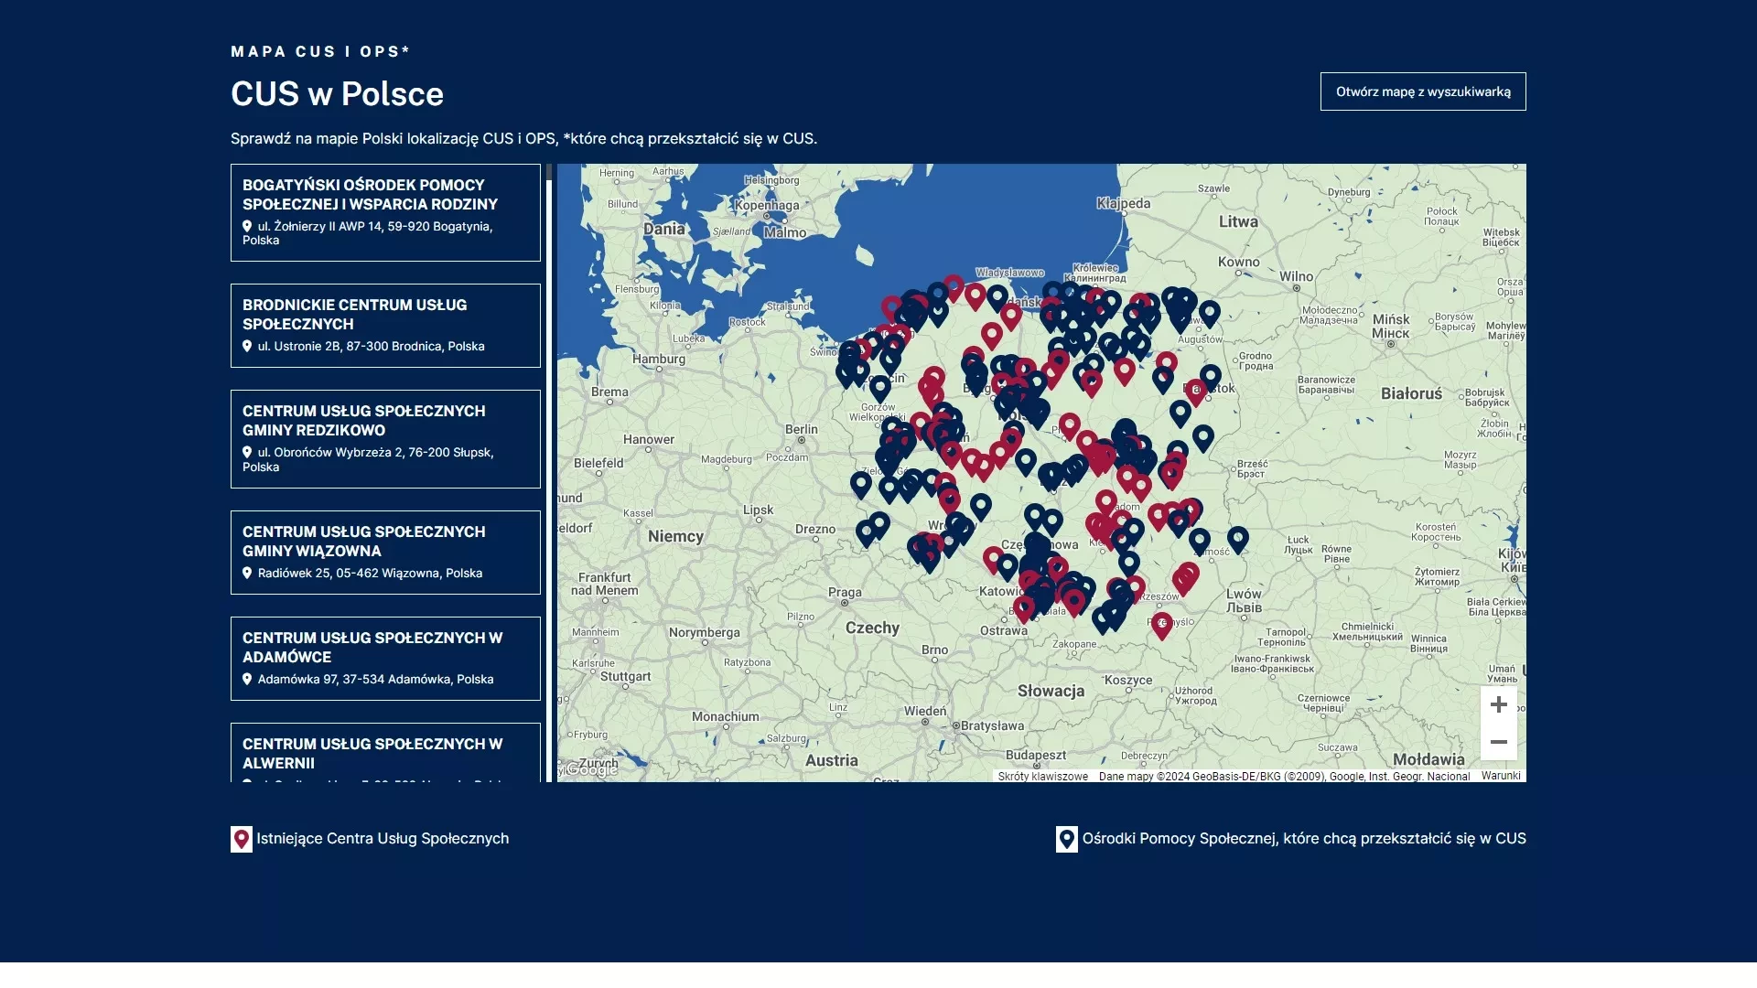Choose Centrum Usług Społecznych w Adamówce entry
The image size is (1757, 988).
[x=385, y=659]
